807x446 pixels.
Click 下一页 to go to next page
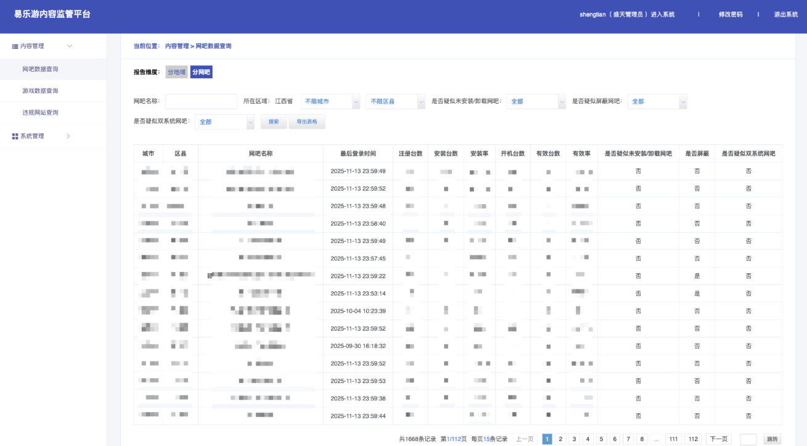point(719,439)
